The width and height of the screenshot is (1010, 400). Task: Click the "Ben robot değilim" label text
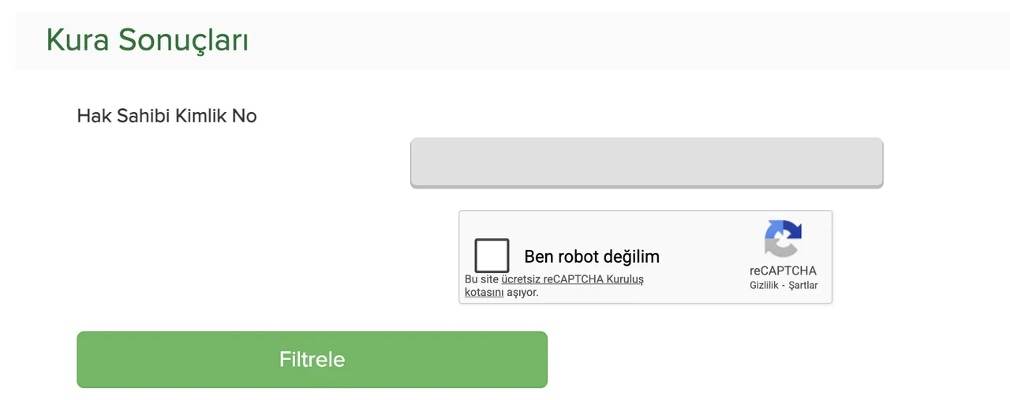click(x=592, y=256)
